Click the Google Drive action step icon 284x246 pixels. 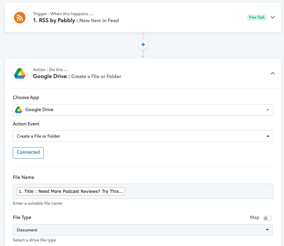[x=20, y=73]
